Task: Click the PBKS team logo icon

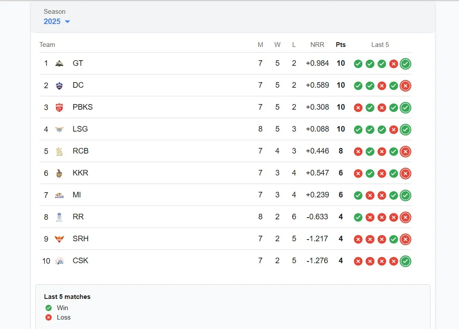Action: tap(59, 108)
